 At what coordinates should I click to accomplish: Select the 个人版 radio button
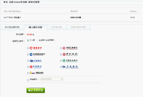point(28,40)
